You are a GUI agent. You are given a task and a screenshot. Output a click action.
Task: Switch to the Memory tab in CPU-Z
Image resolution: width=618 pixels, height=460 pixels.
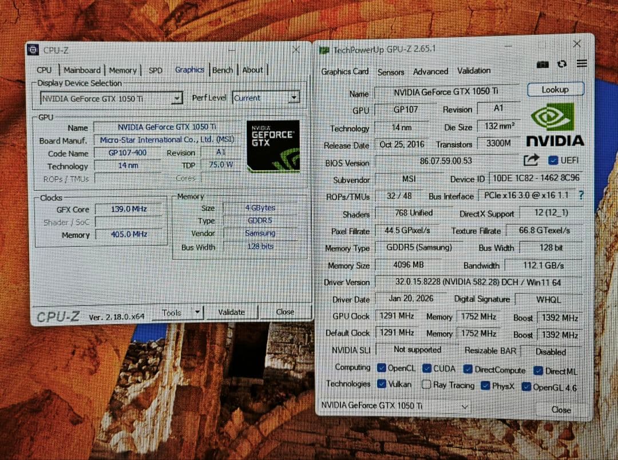point(122,70)
